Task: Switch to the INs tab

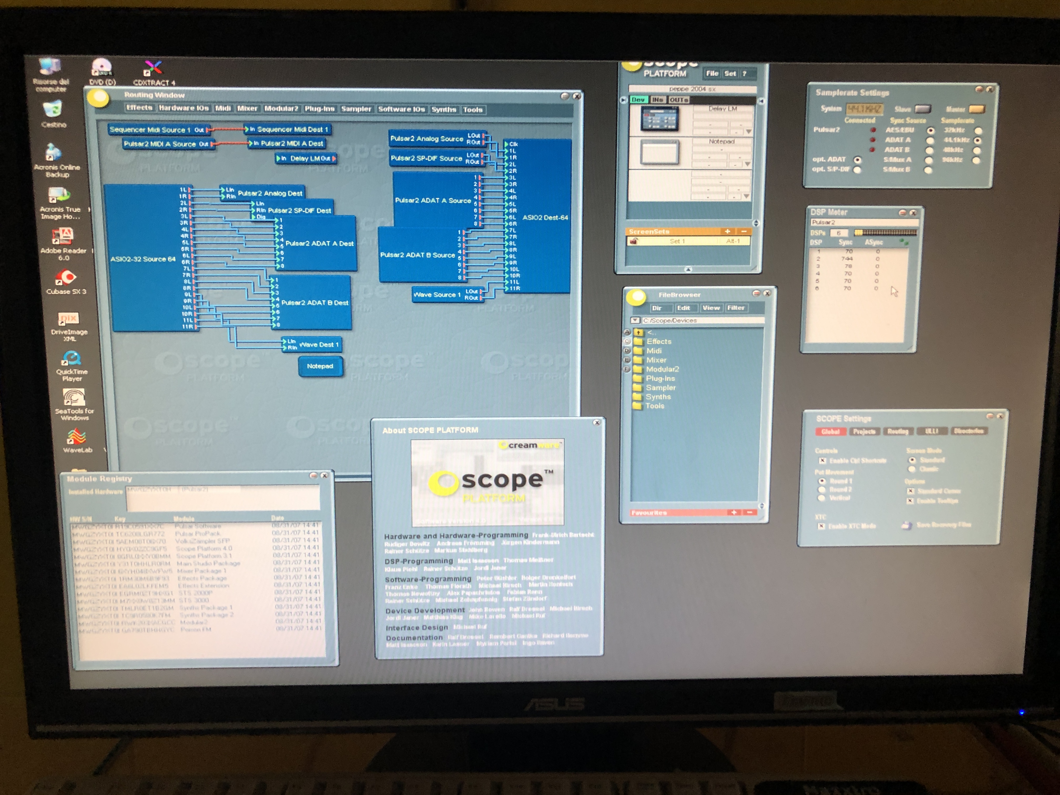Action: pyautogui.click(x=658, y=100)
